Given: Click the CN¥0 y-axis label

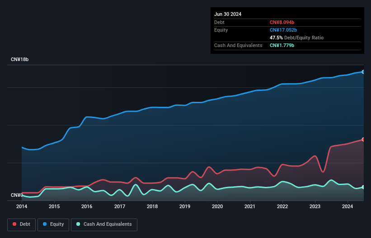Looking at the screenshot, I should pos(17,195).
